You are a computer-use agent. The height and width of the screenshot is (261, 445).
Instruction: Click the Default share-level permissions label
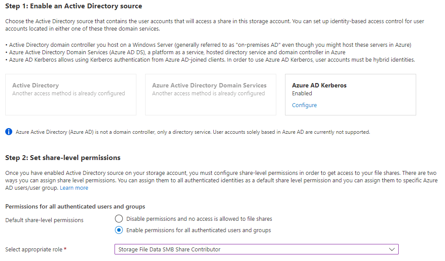click(44, 220)
